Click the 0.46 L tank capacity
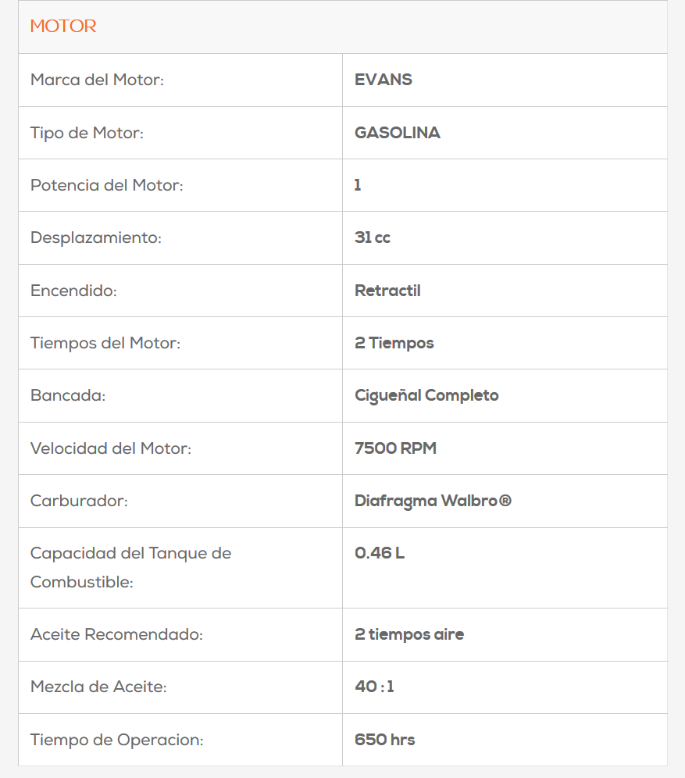Viewport: 685px width, 778px height. (x=379, y=553)
